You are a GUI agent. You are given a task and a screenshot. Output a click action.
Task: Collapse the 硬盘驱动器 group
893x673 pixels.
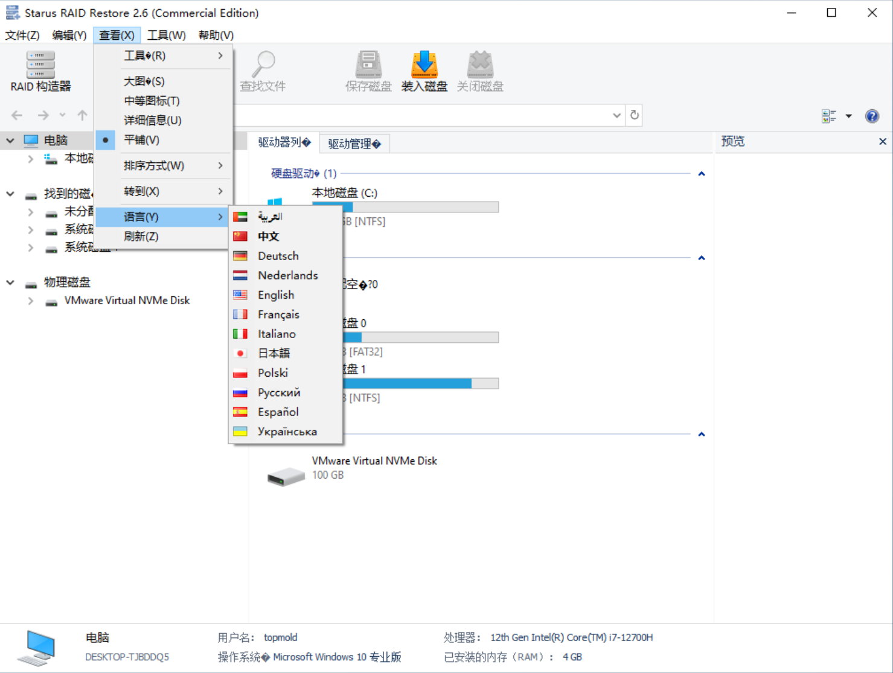tap(702, 174)
